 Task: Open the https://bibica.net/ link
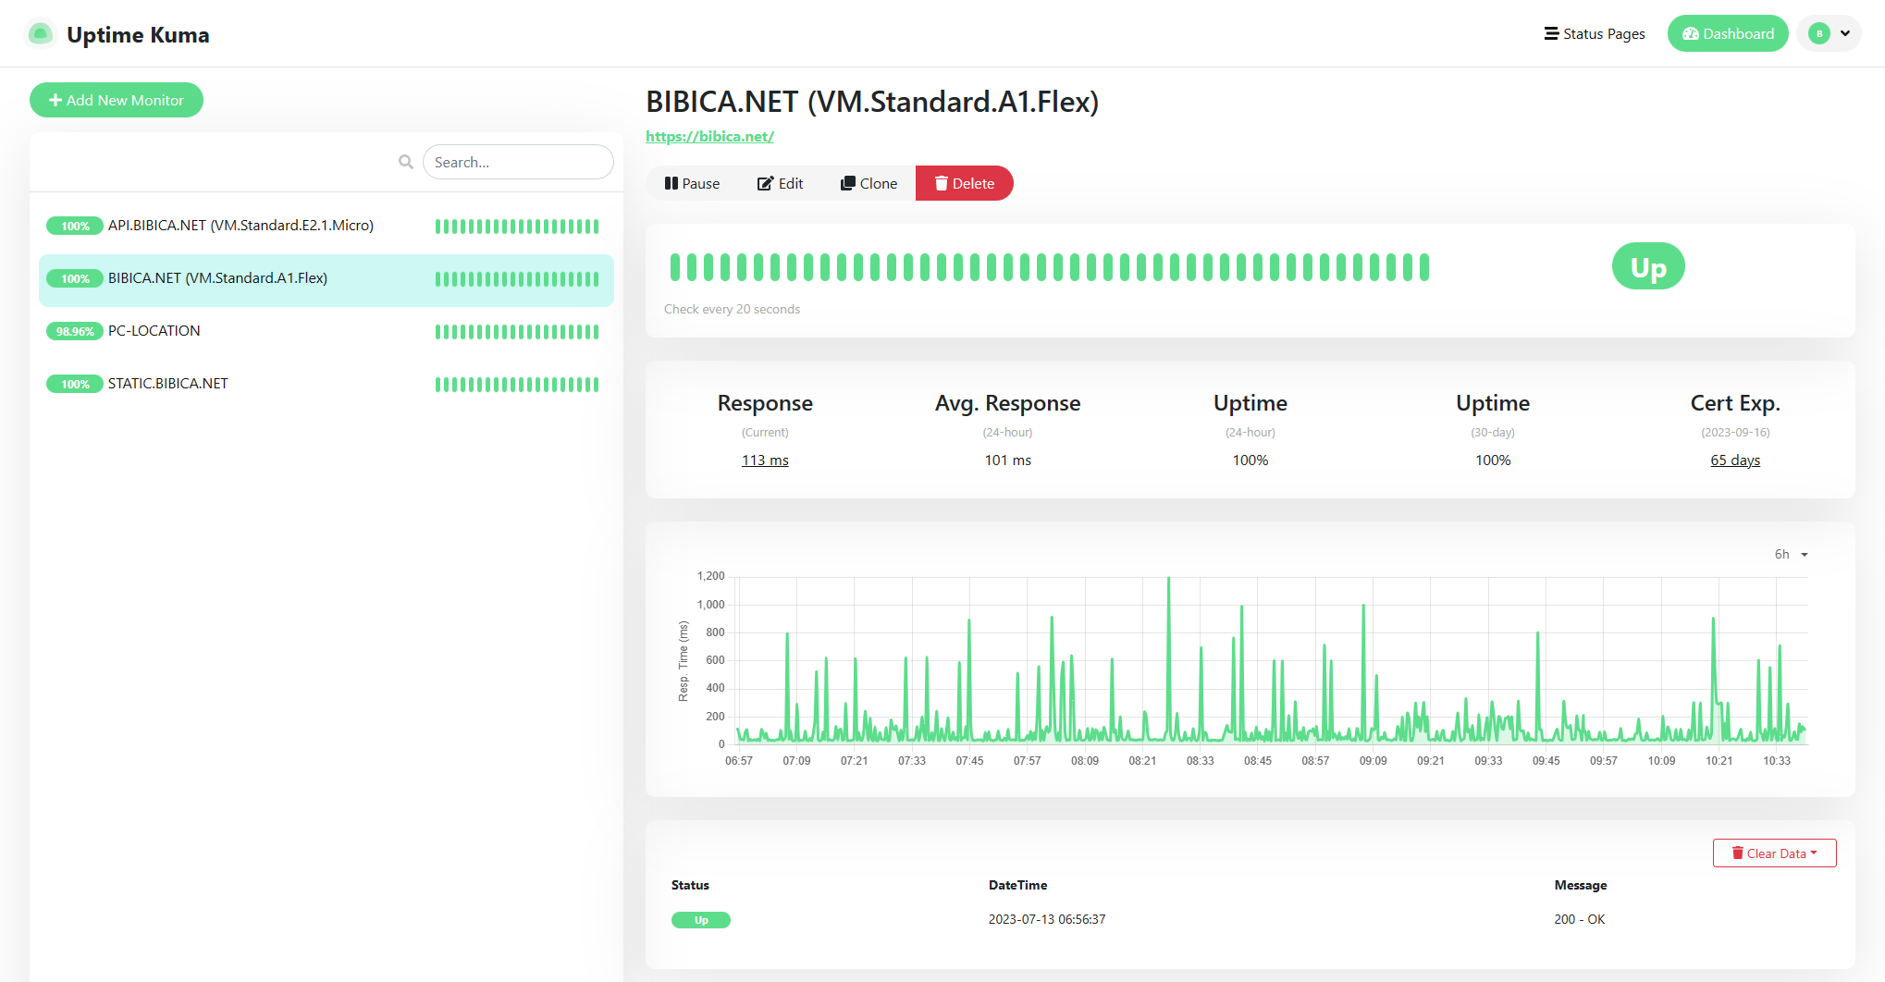[709, 136]
